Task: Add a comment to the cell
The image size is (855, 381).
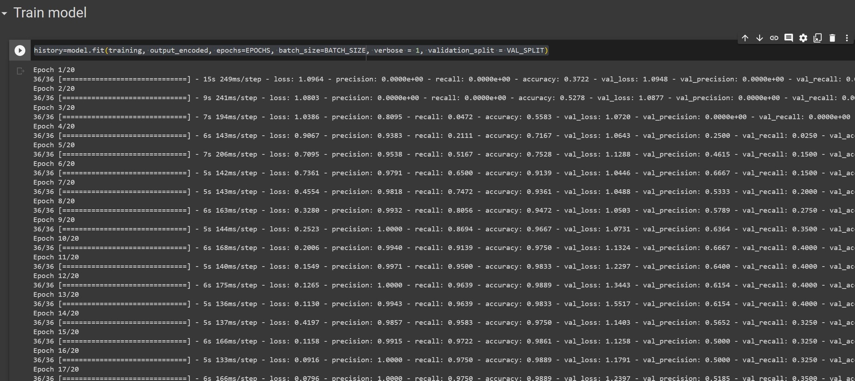Action: (x=789, y=38)
